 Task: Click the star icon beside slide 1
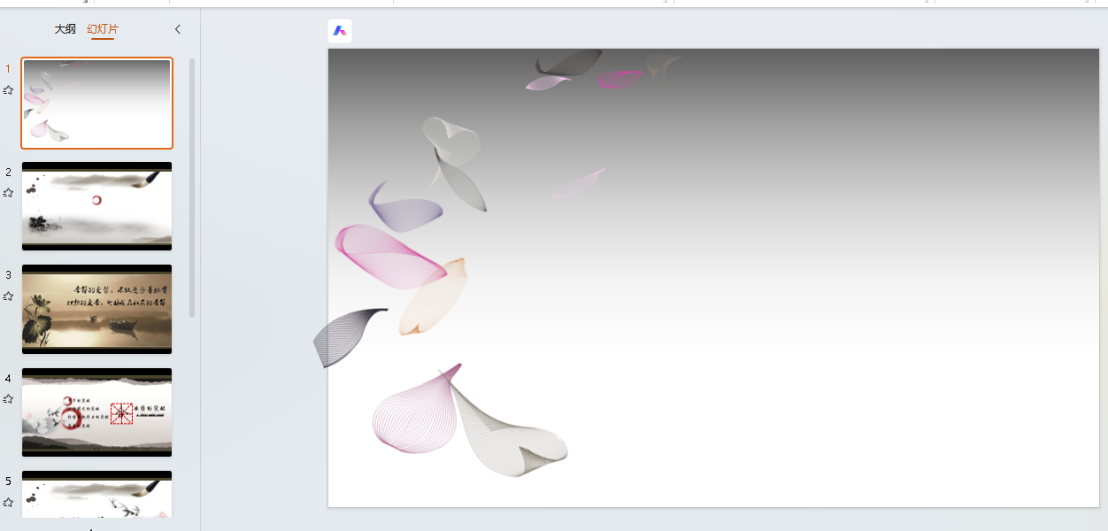click(8, 89)
